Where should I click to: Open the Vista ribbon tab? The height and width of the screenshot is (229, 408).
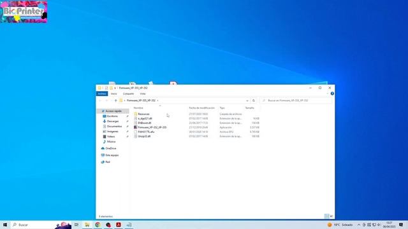pyautogui.click(x=143, y=94)
